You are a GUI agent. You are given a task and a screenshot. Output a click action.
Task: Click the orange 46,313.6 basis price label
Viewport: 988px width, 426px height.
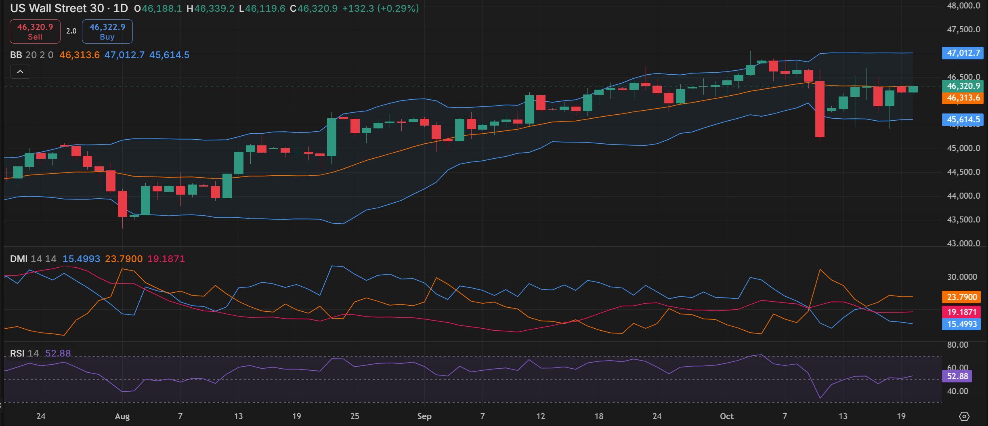coord(963,98)
